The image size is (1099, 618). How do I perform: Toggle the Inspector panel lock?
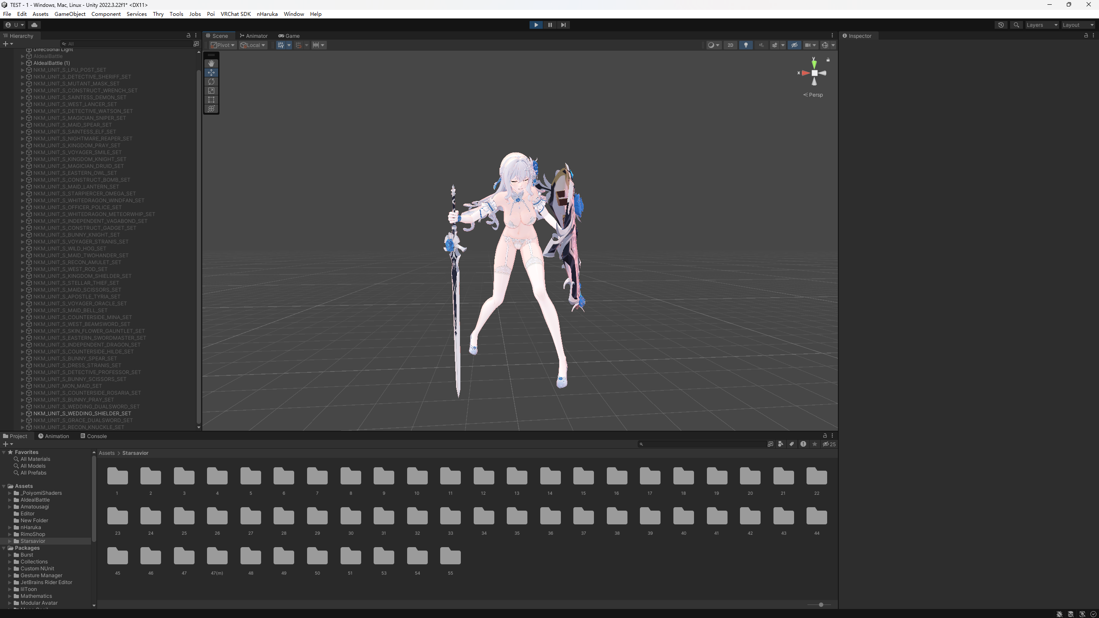tap(1086, 36)
